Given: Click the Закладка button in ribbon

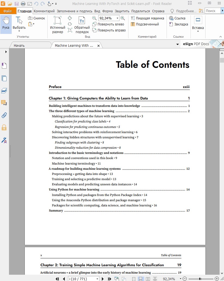Looking at the screenshot, I should 179,24.
